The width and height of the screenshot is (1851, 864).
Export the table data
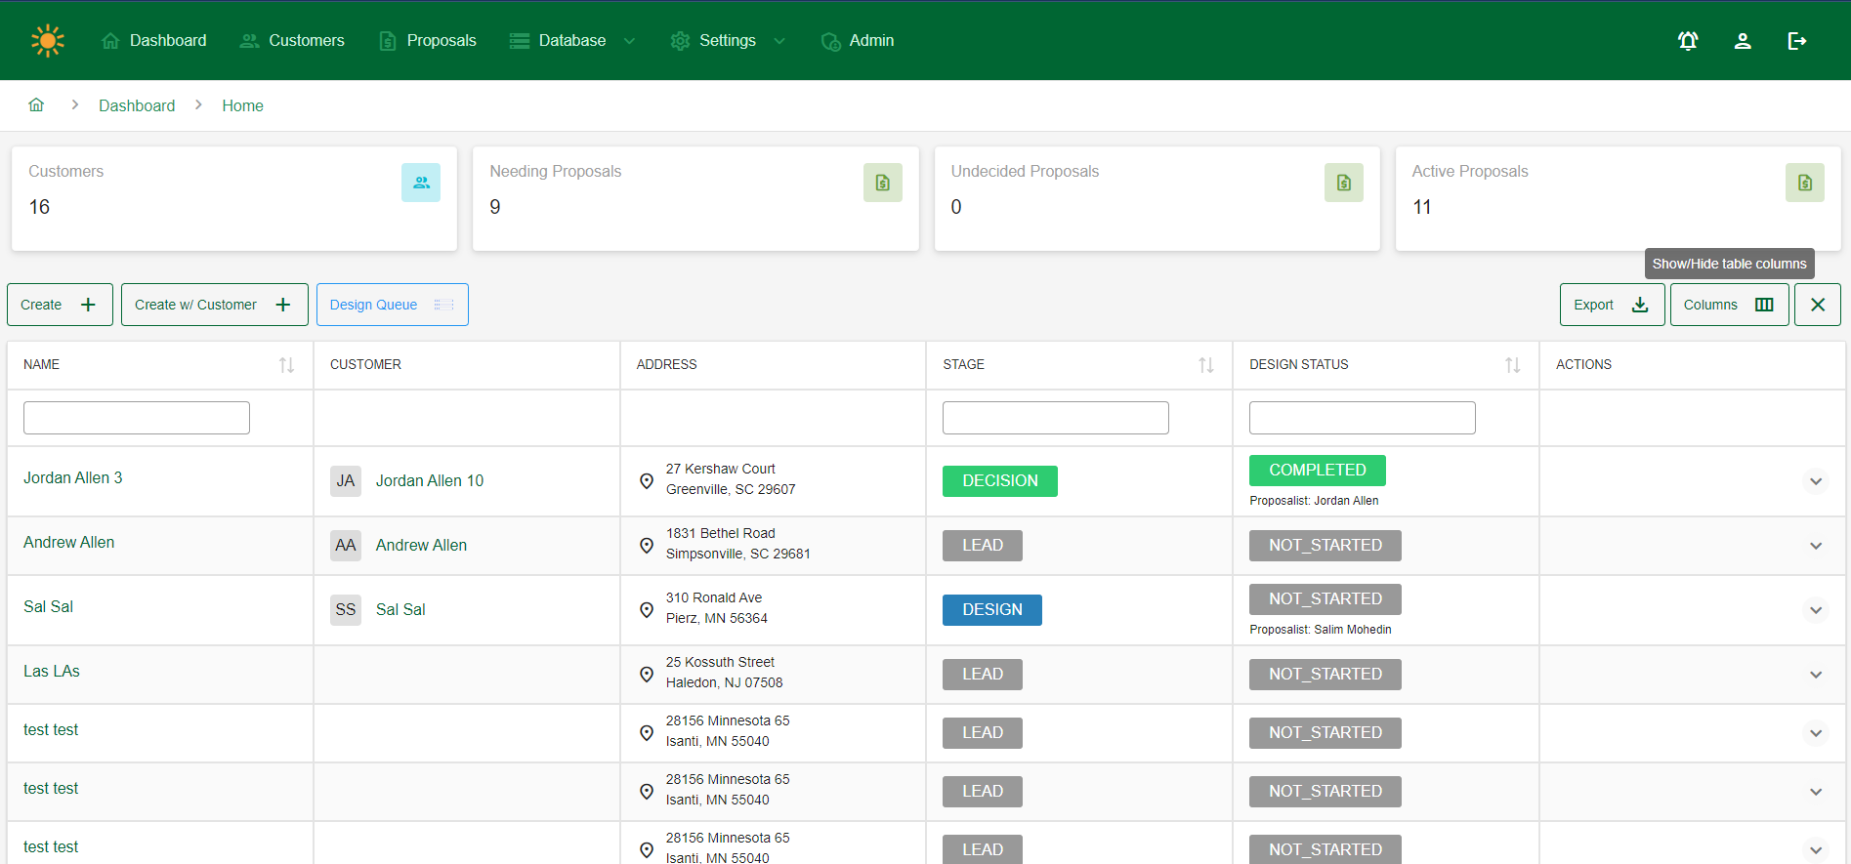tap(1611, 305)
